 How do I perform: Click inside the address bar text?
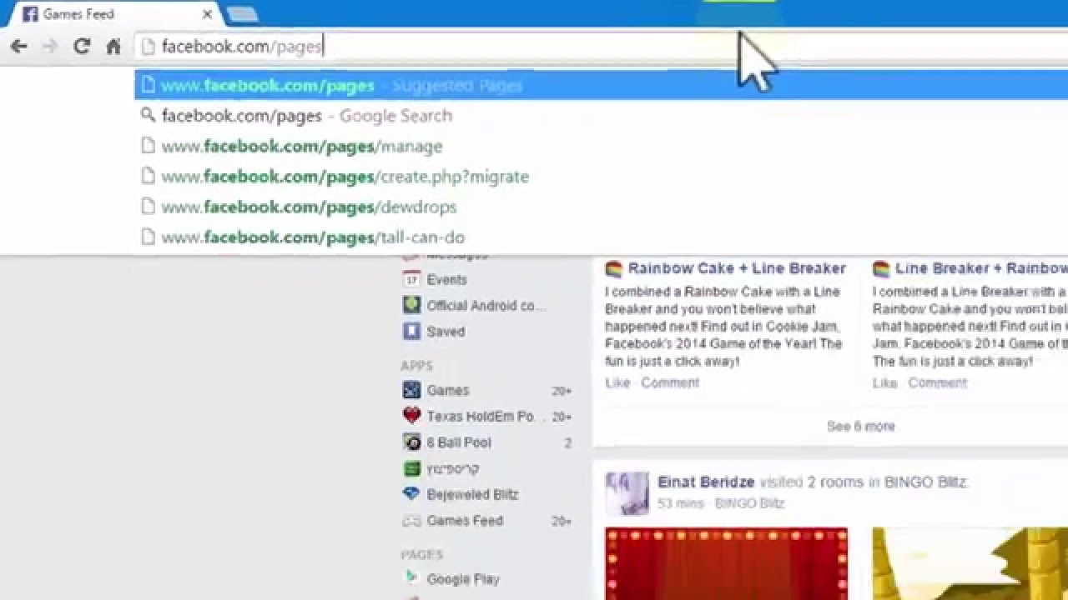pos(242,47)
